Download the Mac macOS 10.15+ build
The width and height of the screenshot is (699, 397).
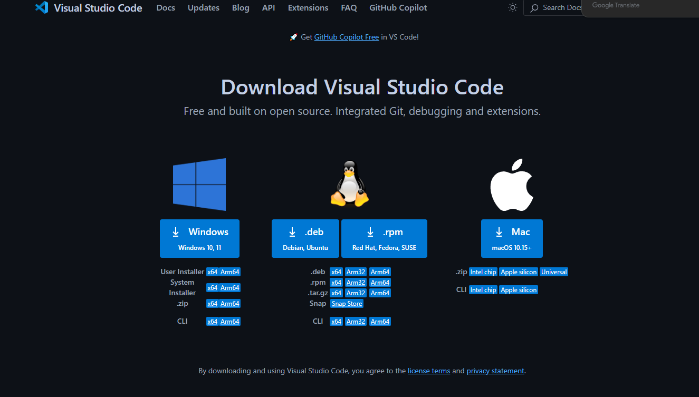tap(512, 238)
